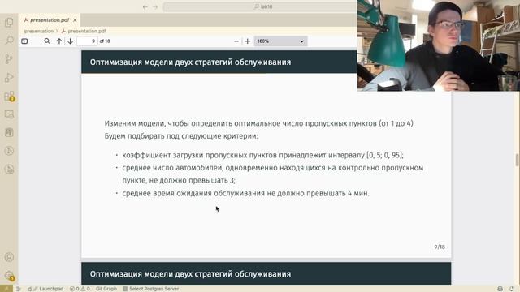Click Git Graph in the status bar
520x292 pixels.
coord(106,289)
